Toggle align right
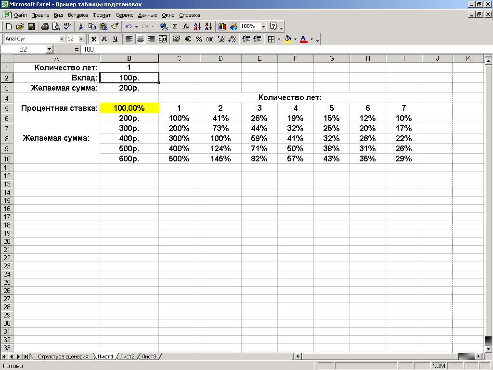The height and width of the screenshot is (370, 493). [x=151, y=39]
